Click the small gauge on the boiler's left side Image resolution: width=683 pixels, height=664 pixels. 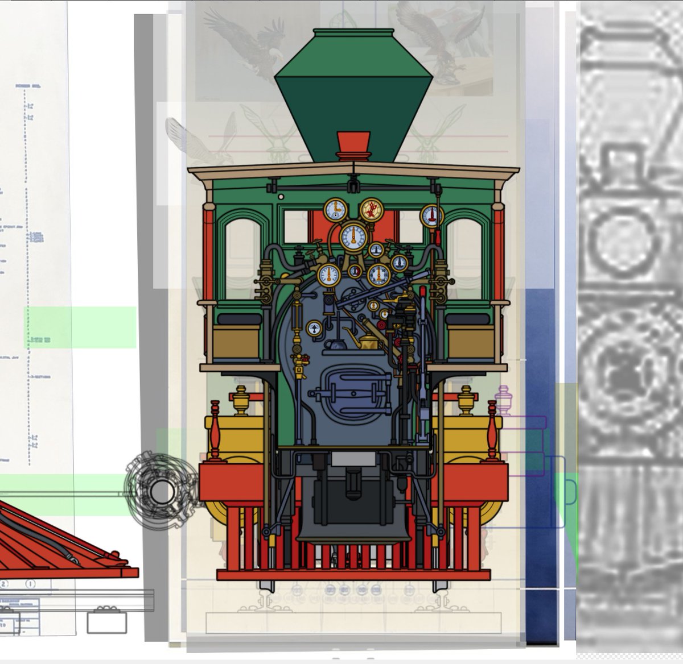(314, 327)
